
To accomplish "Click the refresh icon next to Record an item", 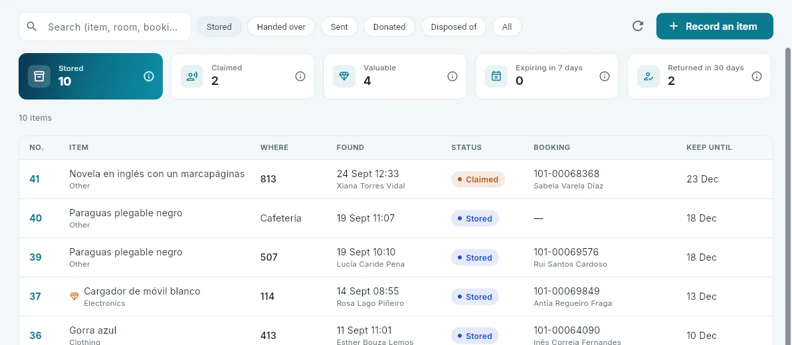I will [x=638, y=27].
